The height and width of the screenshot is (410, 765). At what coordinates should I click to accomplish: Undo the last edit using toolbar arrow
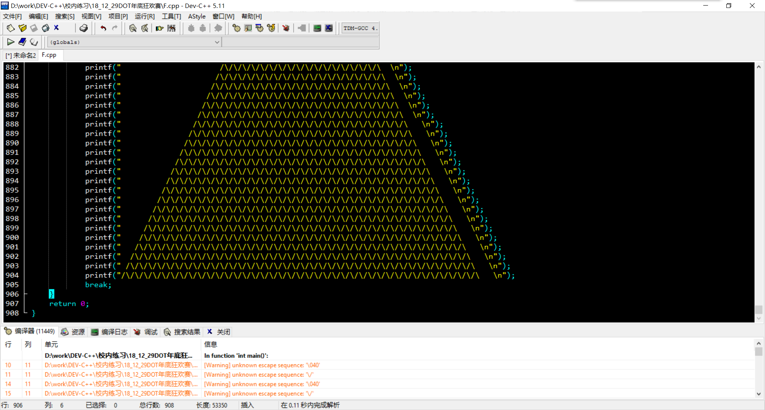103,28
